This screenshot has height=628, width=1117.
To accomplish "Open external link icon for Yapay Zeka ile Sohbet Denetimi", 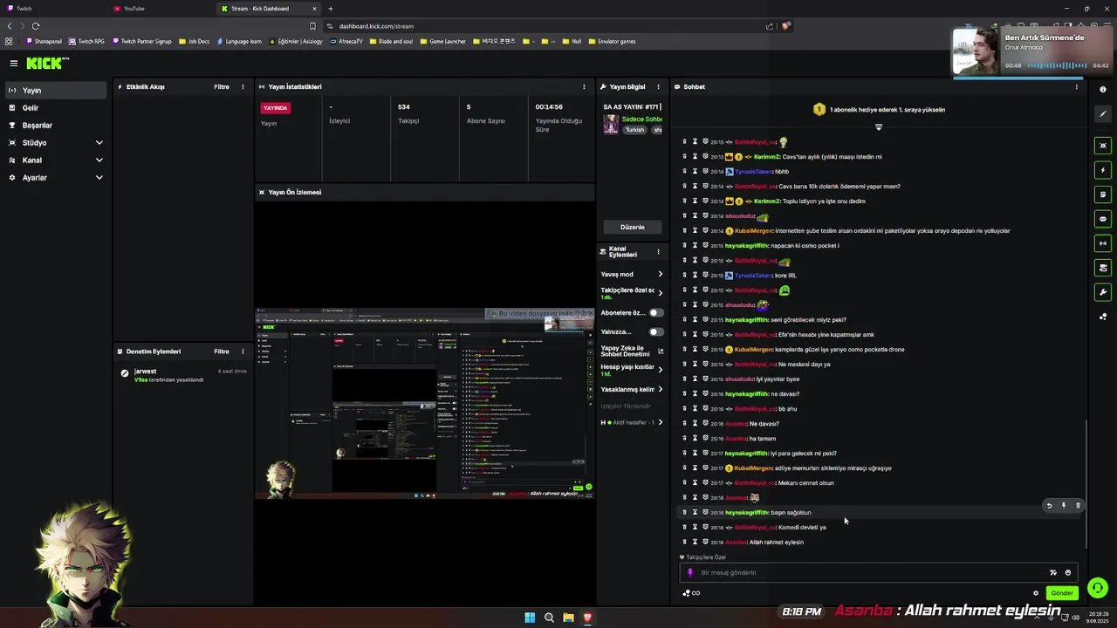I will 660,351.
